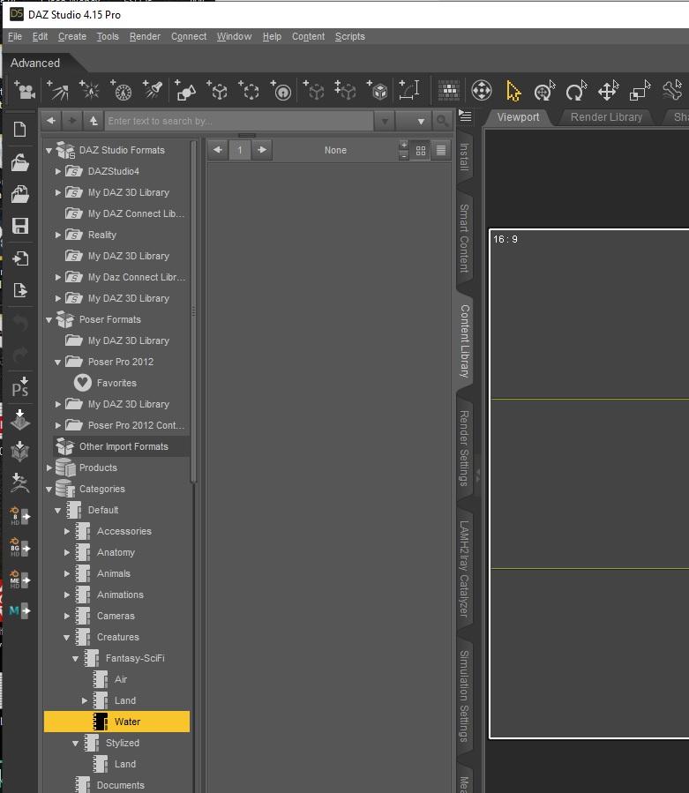Click the content search text field
The height and width of the screenshot is (793, 689).
pos(238,121)
